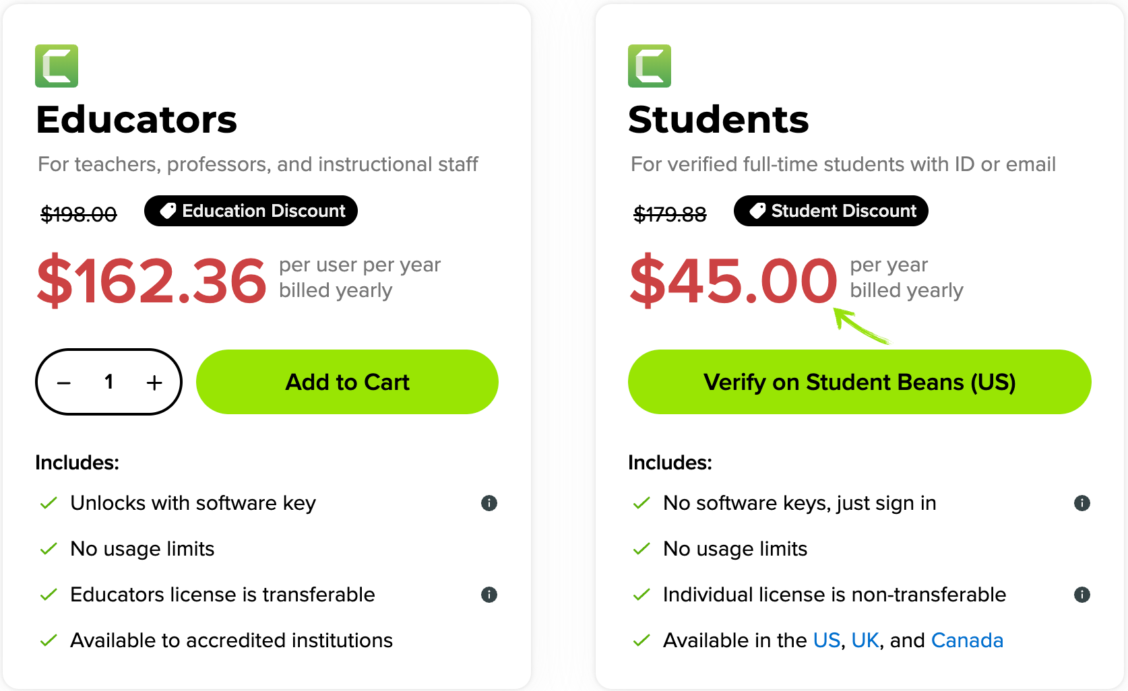Click the Camtasia logo in Educators card

tap(57, 66)
